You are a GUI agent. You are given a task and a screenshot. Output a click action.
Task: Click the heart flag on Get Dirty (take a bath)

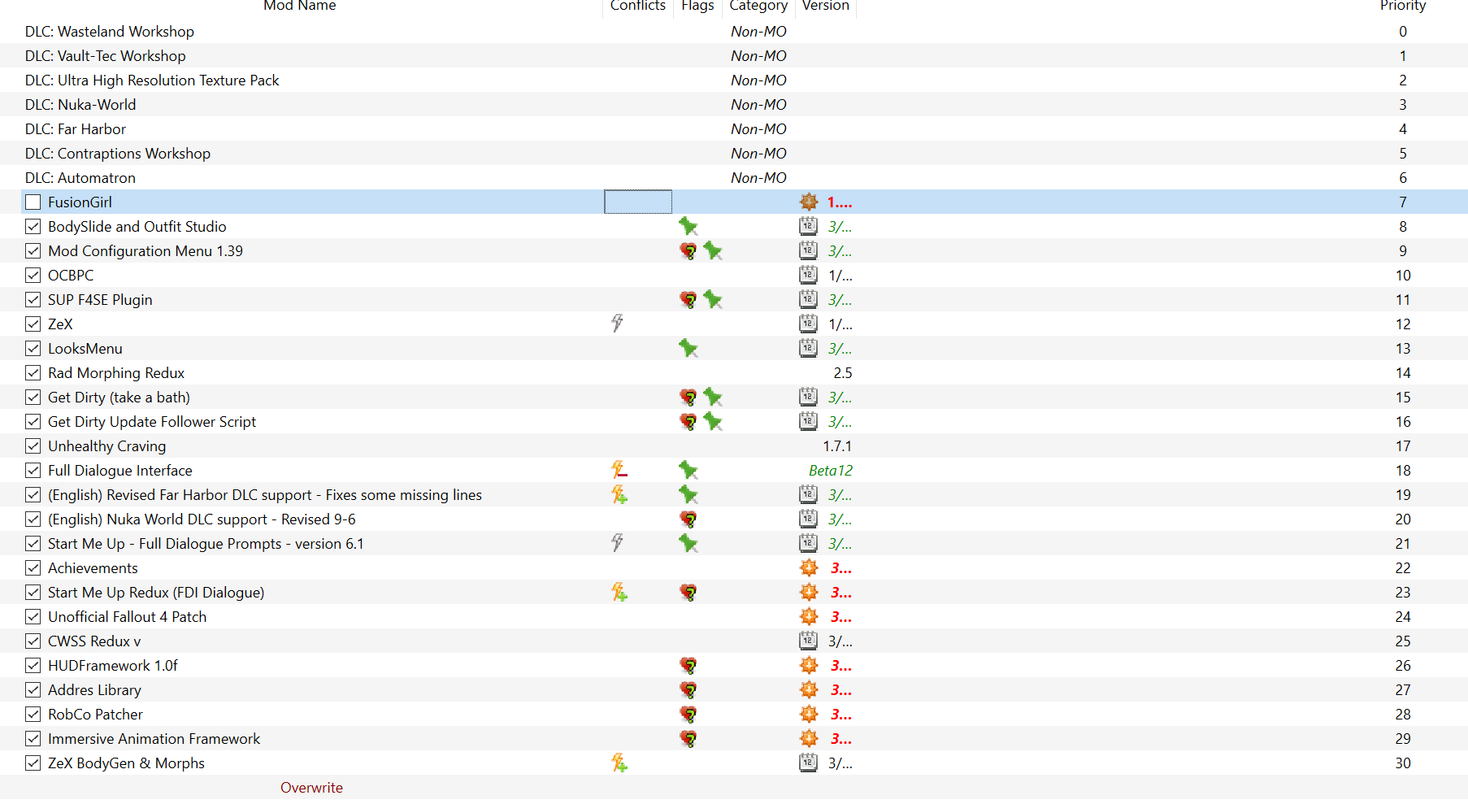[x=688, y=397]
